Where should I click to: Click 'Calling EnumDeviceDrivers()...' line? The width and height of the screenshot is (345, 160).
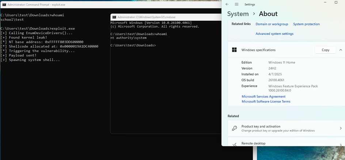click(37, 33)
